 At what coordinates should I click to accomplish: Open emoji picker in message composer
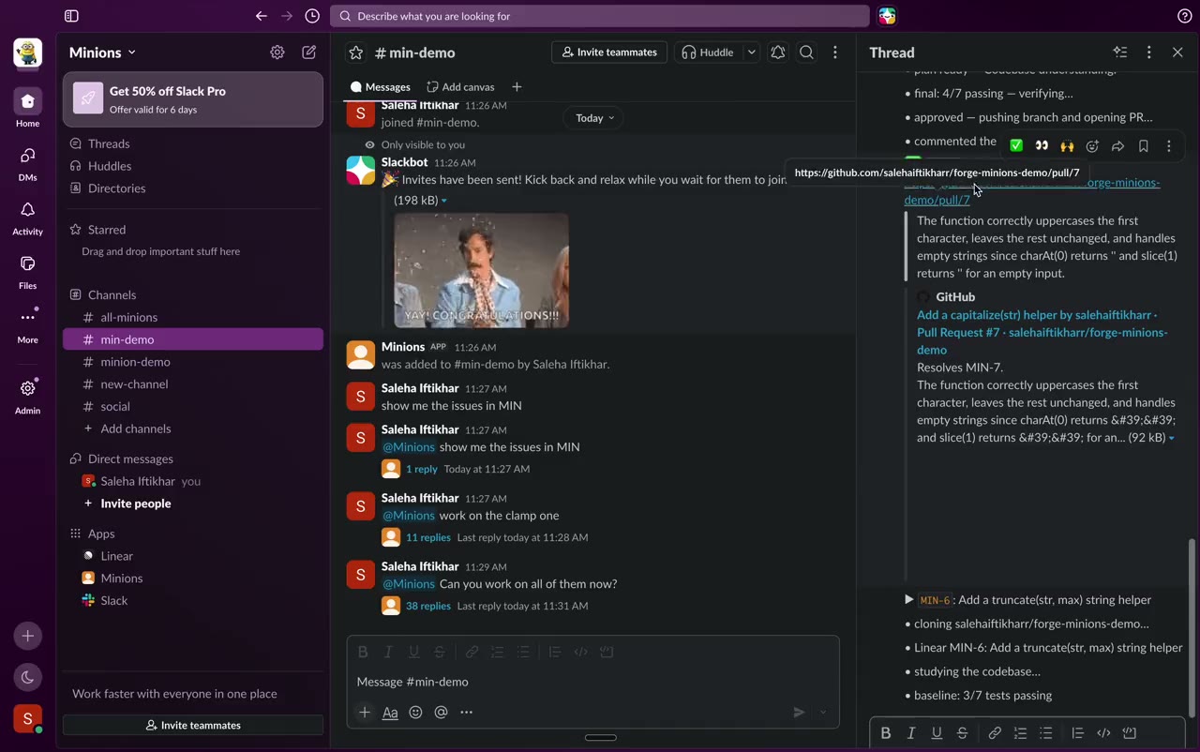(415, 713)
